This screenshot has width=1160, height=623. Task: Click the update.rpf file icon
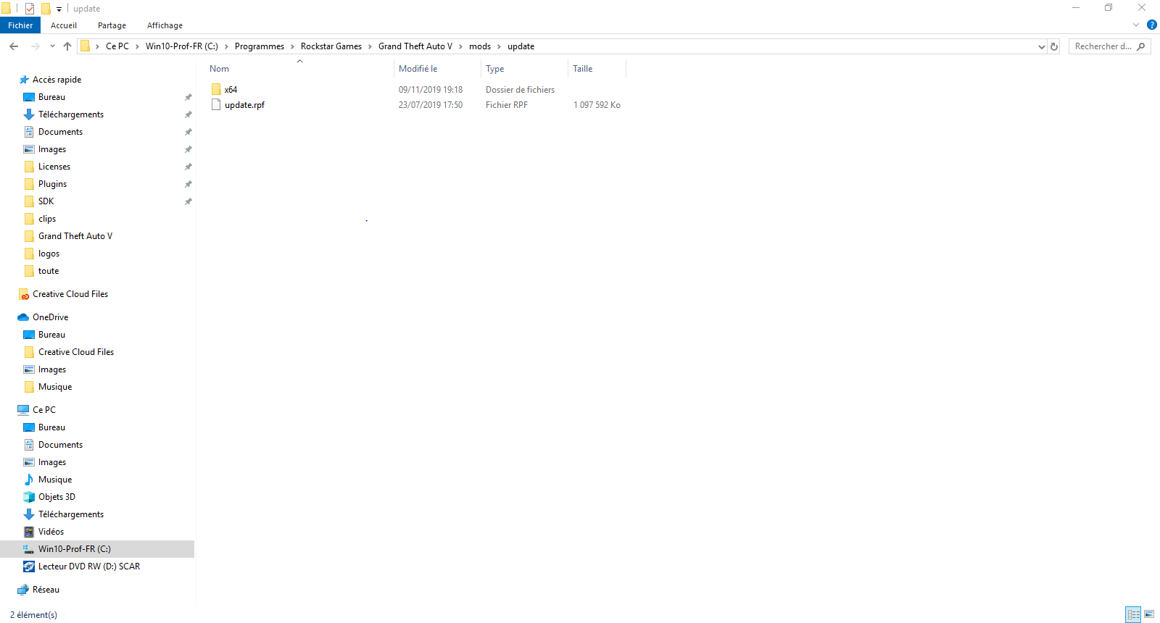pyautogui.click(x=216, y=105)
